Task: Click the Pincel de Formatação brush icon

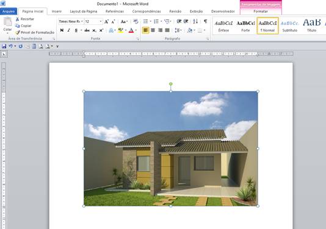Action: (x=18, y=32)
